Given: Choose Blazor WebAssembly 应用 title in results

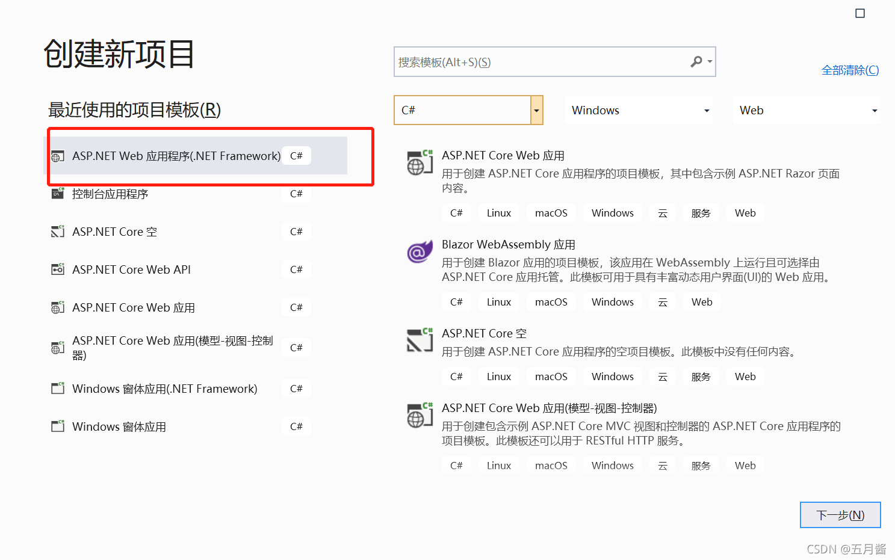Looking at the screenshot, I should (x=509, y=245).
